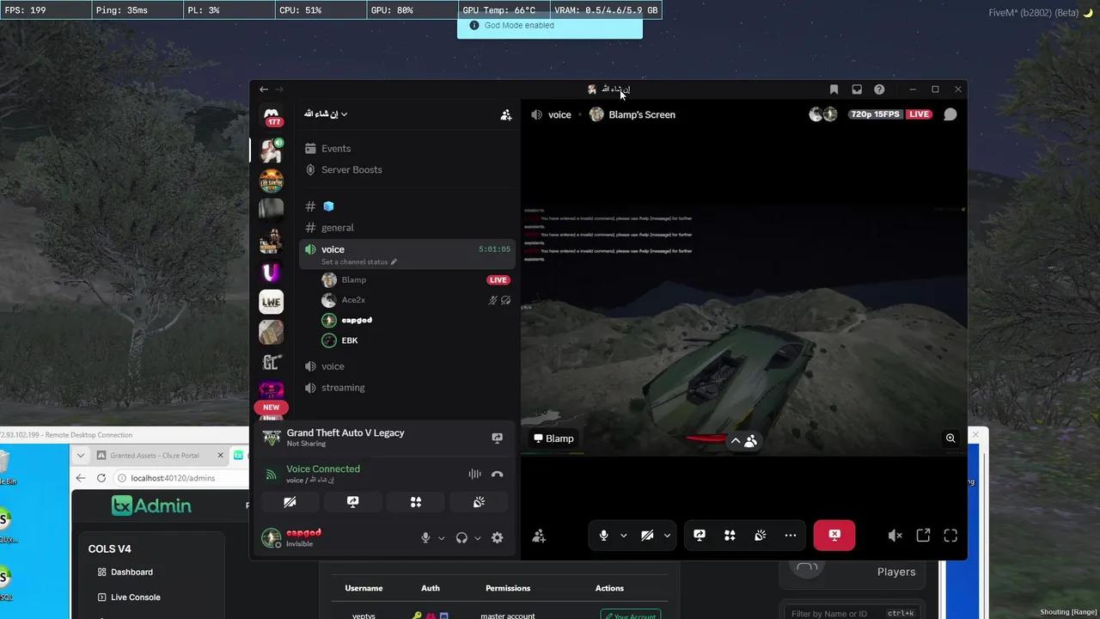Reload the txAdmin browser page

click(x=101, y=478)
